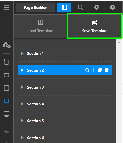
Task: Open the search magnifier in top bar
Action: point(80,7)
